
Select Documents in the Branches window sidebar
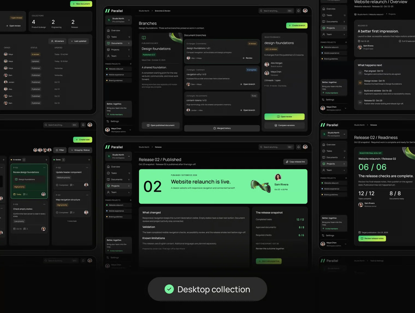pyautogui.click(x=118, y=43)
